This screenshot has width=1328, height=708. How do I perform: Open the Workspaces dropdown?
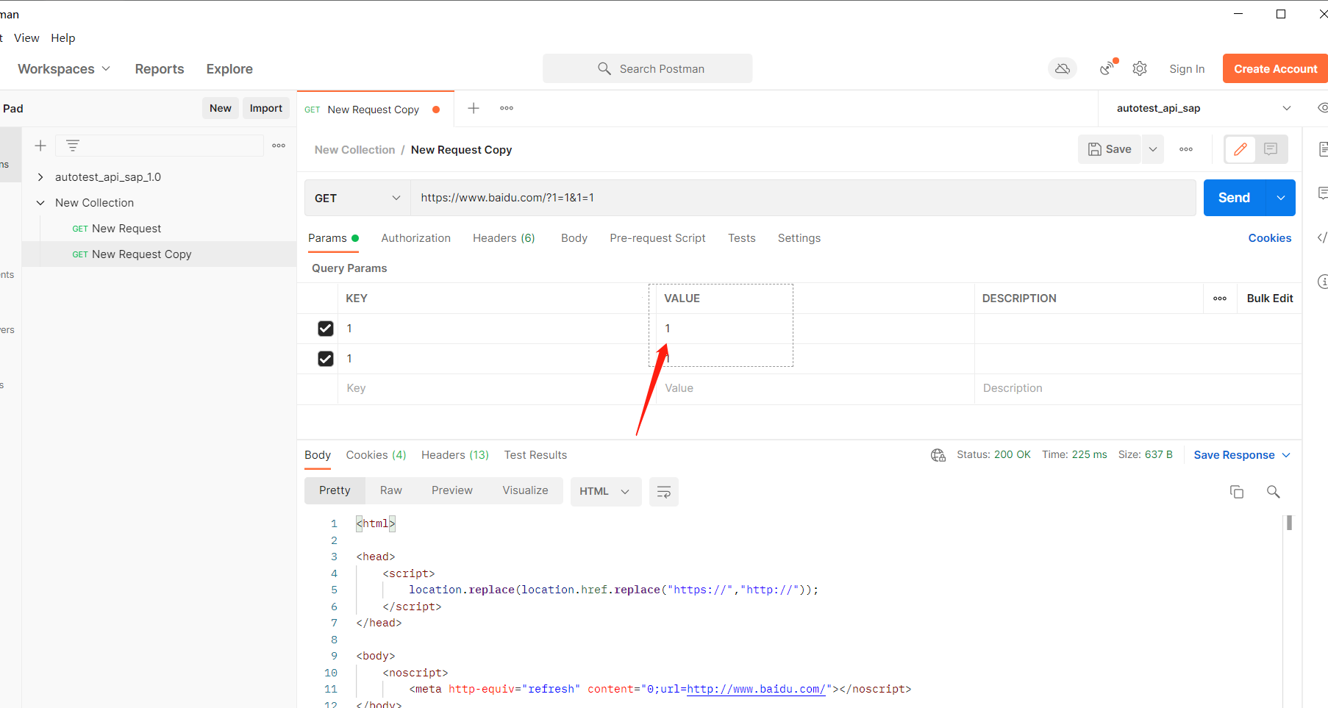(x=64, y=69)
